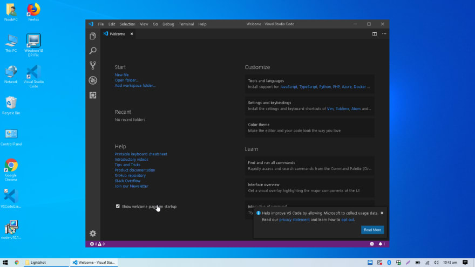The width and height of the screenshot is (475, 267).
Task: Open the volume icon in system tray
Action: [436, 263]
